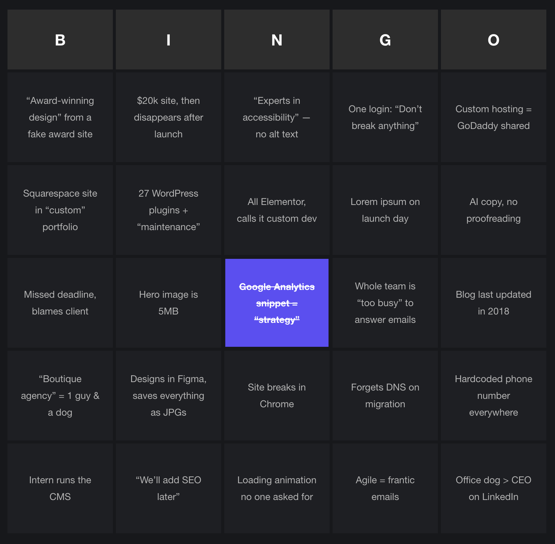The image size is (555, 544).
Task: Unmark the highlighted Google Analytics snippet square
Action: coord(277,303)
